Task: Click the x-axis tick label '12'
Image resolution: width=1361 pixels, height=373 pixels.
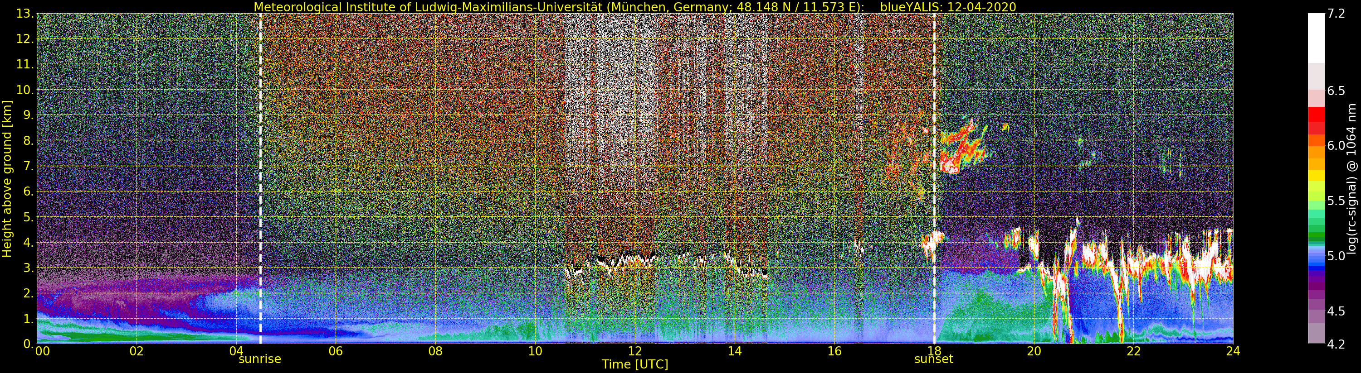Action: (x=634, y=351)
